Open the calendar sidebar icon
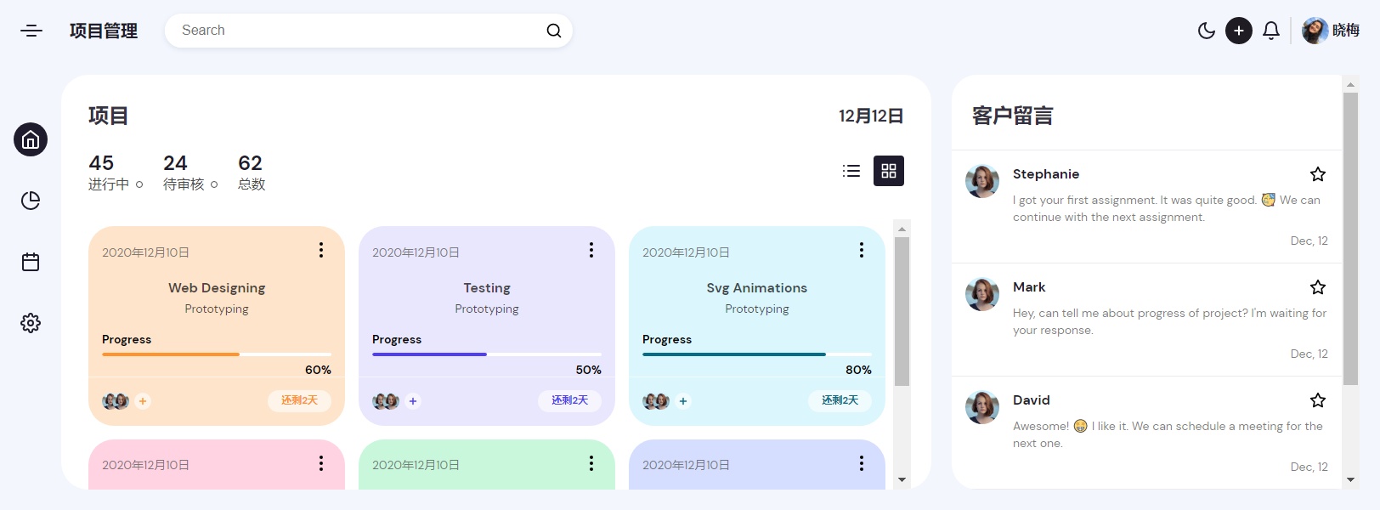This screenshot has width=1380, height=510. (31, 262)
